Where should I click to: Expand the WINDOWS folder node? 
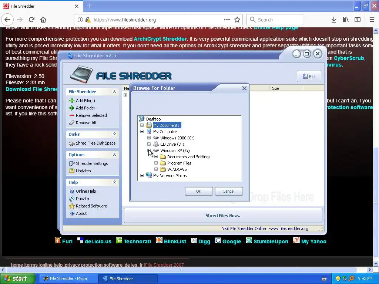click(156, 169)
